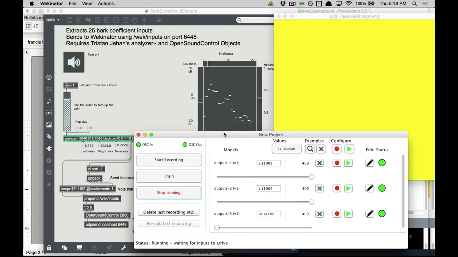
Task: Click the search field in Max toolbar
Action: pyautogui.click(x=255, y=20)
